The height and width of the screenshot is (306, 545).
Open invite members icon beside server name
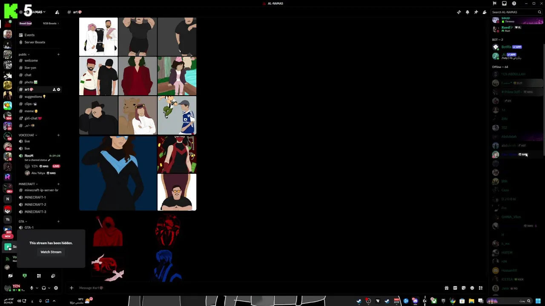[x=57, y=12]
